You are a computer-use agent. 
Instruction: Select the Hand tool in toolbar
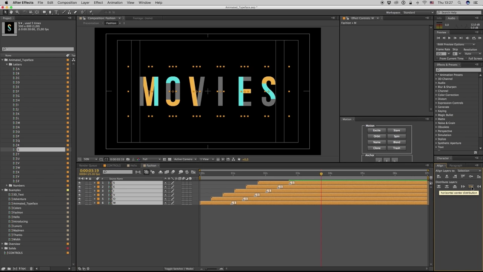(x=11, y=12)
